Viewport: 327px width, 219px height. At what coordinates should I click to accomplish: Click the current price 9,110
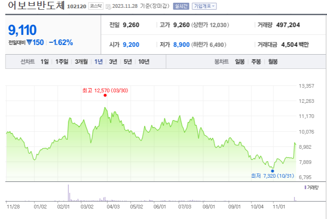point(22,30)
